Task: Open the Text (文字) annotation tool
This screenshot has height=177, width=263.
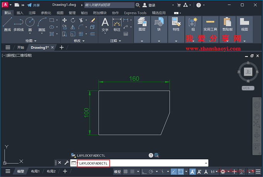Action: (105, 25)
